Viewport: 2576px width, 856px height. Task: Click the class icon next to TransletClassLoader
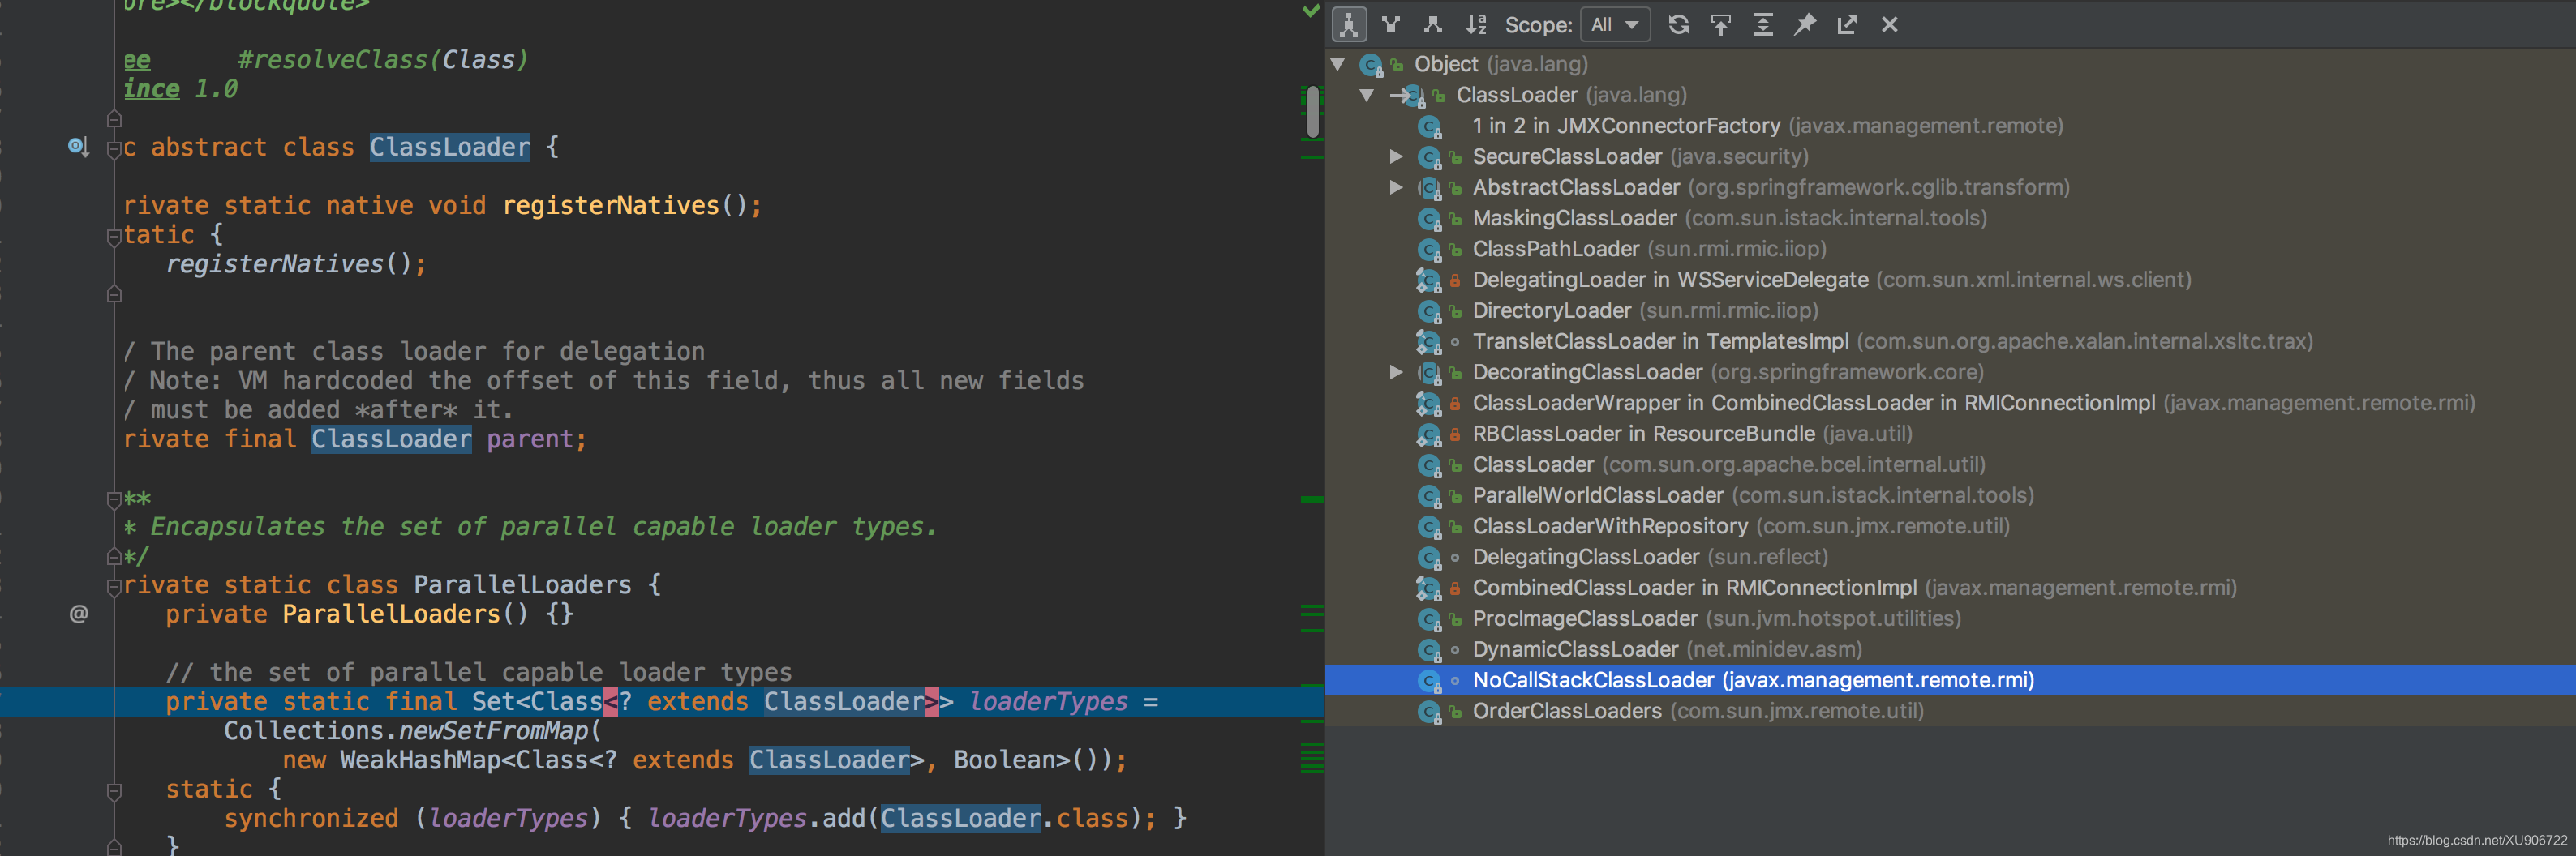click(1430, 343)
